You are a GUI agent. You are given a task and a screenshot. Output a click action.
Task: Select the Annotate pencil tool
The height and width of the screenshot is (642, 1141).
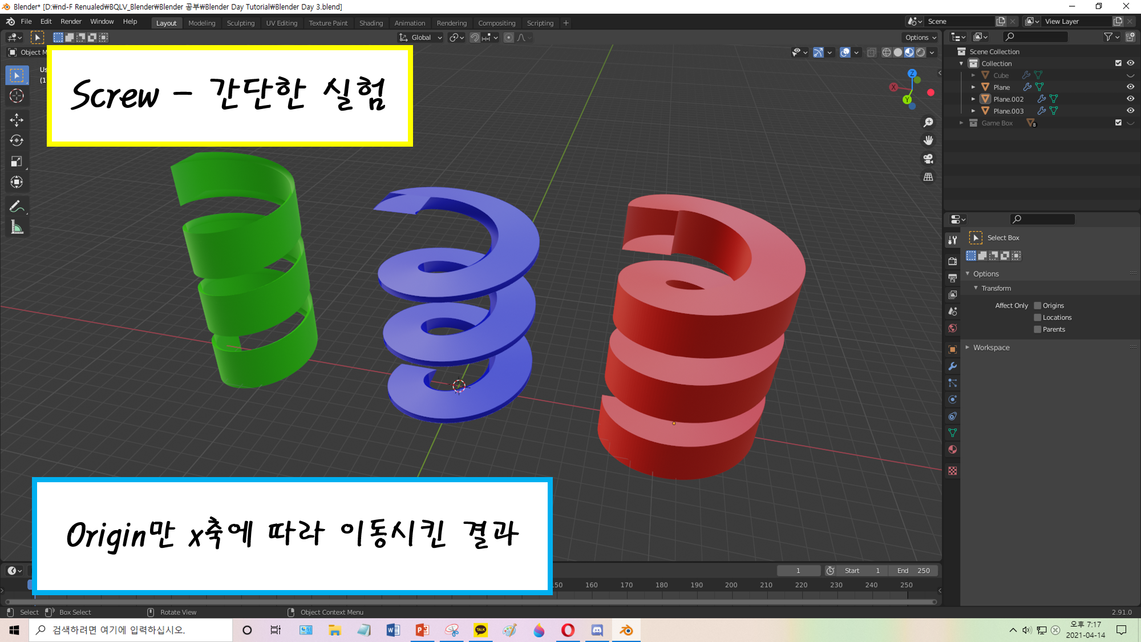coord(17,207)
